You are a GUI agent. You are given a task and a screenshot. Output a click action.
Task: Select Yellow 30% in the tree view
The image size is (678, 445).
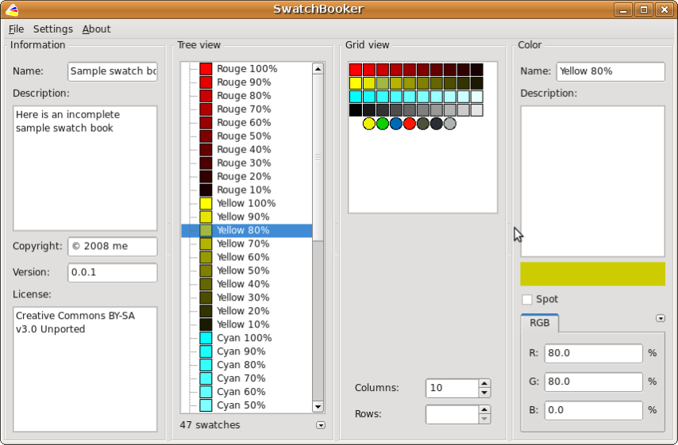coord(243,297)
